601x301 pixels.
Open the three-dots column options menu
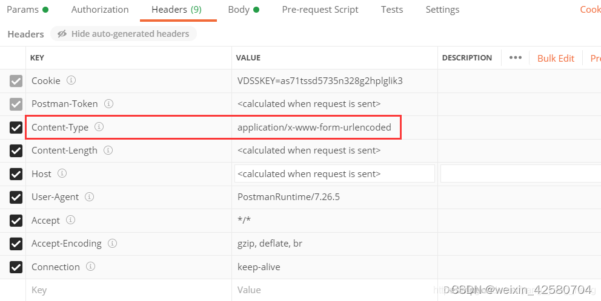(x=515, y=58)
